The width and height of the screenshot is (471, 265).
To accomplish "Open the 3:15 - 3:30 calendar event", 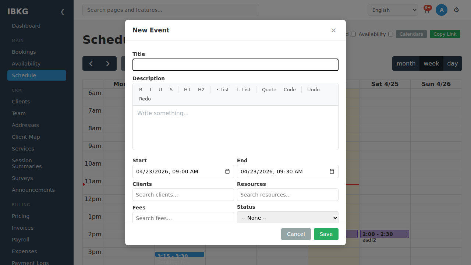I will tap(180, 255).
